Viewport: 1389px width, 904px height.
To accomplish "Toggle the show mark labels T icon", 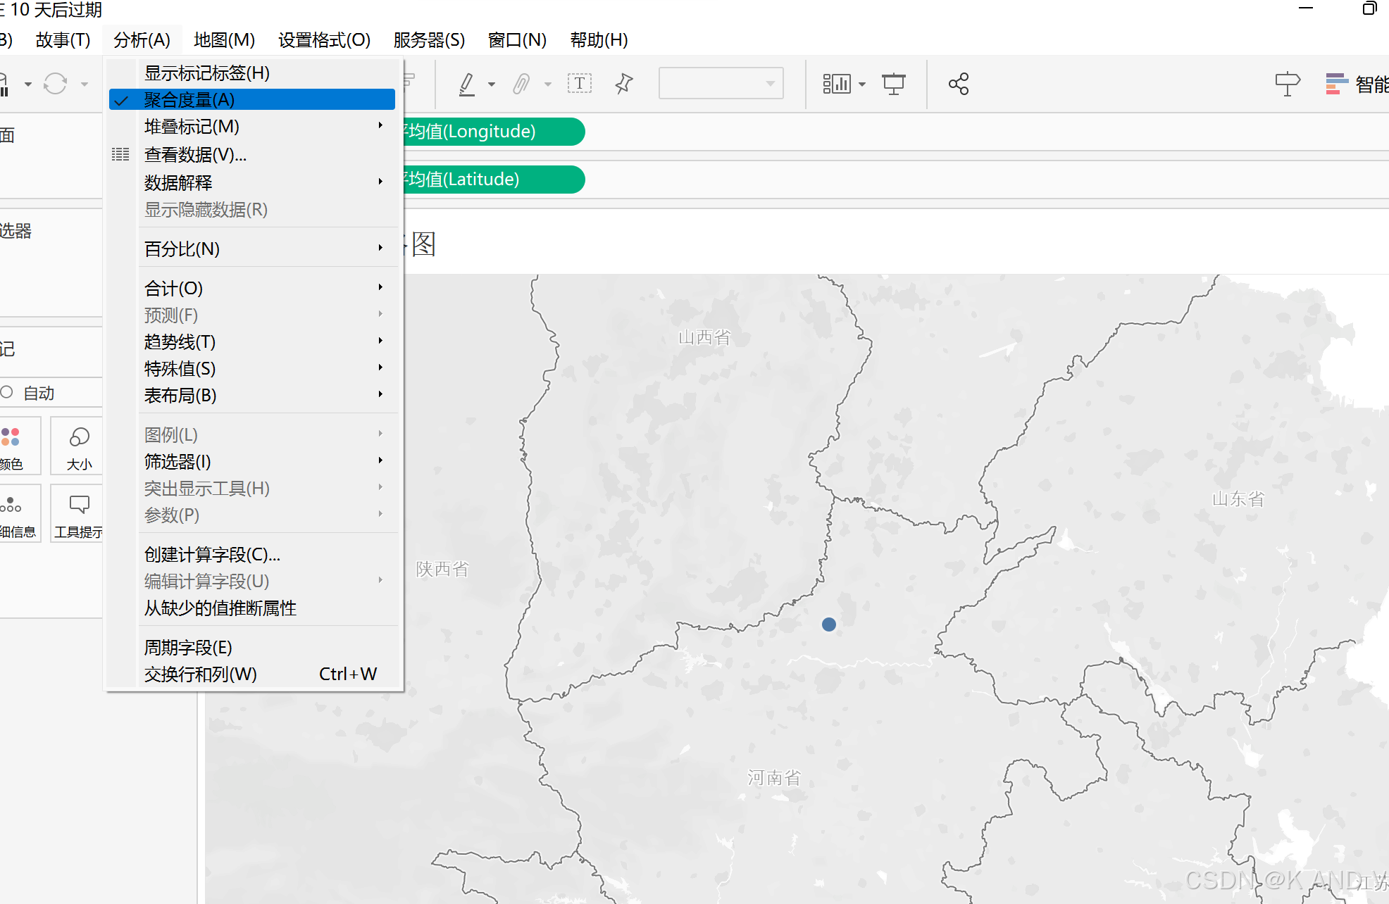I will (579, 84).
